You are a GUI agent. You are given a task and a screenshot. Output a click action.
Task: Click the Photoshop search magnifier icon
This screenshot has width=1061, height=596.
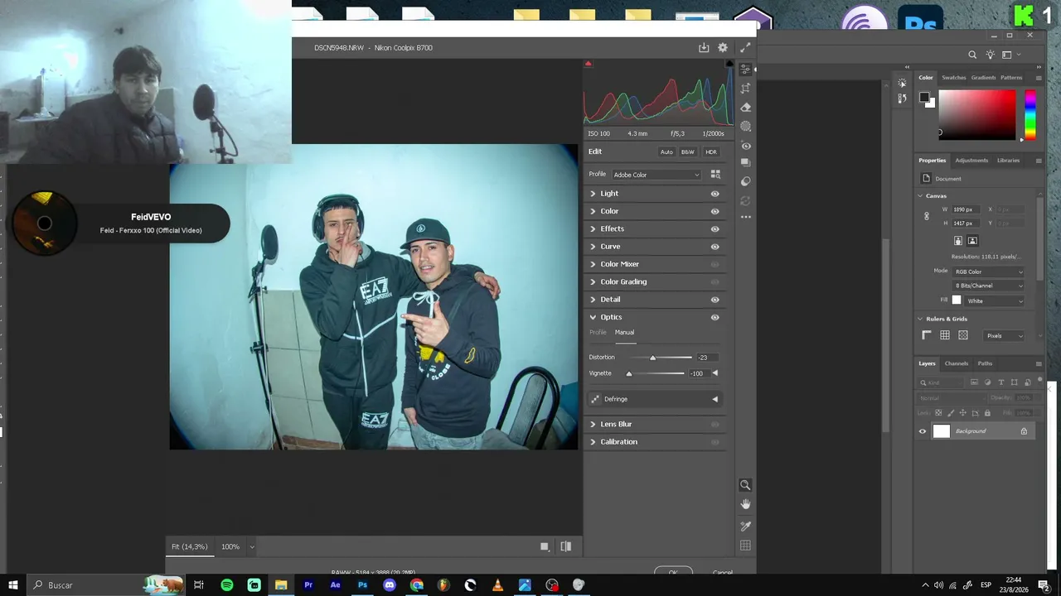point(972,55)
